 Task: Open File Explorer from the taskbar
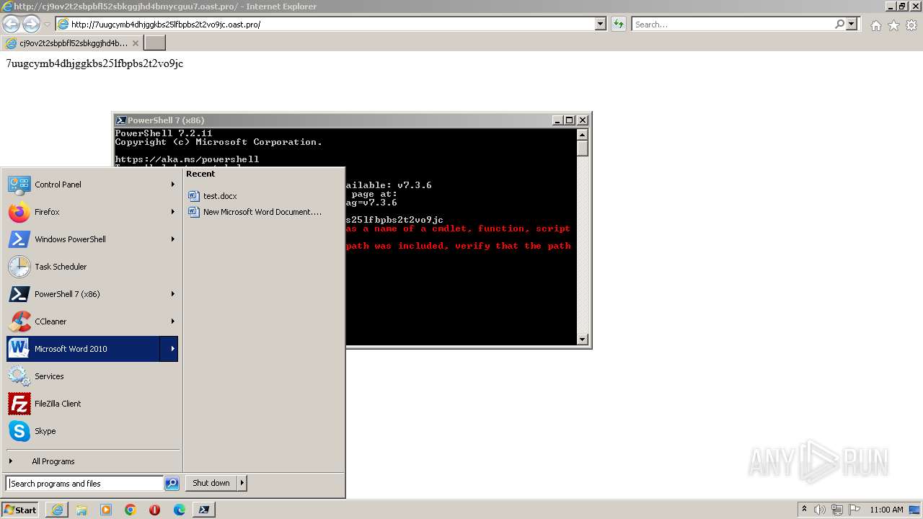(x=81, y=510)
